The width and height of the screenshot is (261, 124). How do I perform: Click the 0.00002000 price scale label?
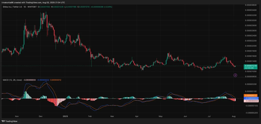(251, 46)
